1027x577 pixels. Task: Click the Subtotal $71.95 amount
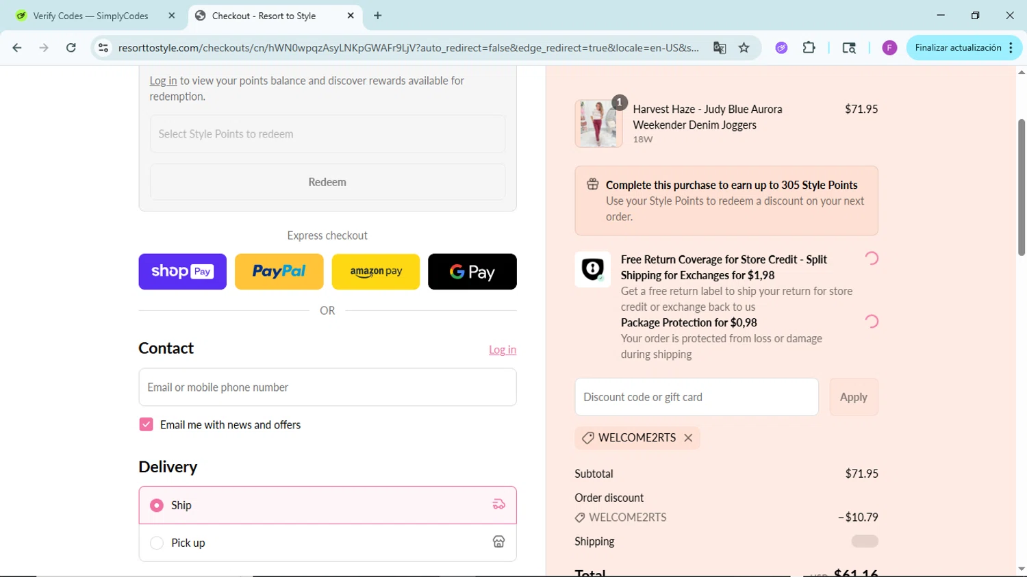point(861,474)
